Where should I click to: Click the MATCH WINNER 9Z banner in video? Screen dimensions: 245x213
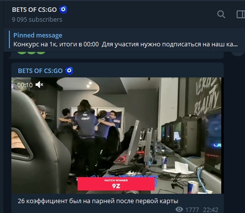pos(116,184)
